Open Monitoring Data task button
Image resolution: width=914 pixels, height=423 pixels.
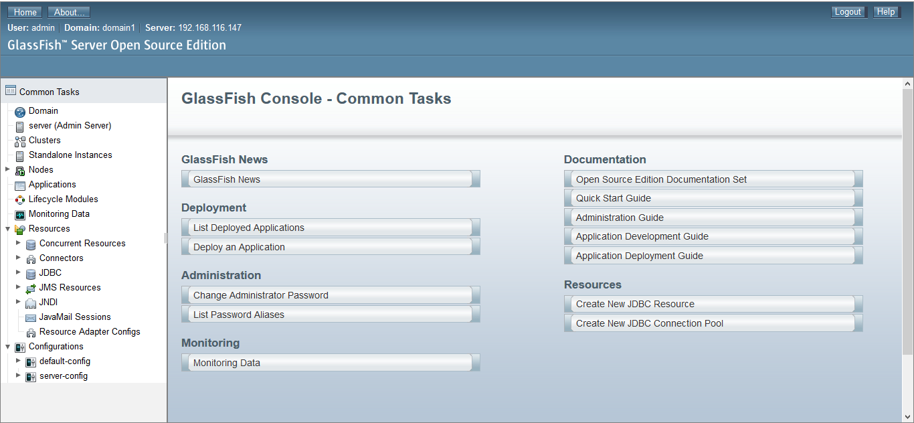coord(331,363)
